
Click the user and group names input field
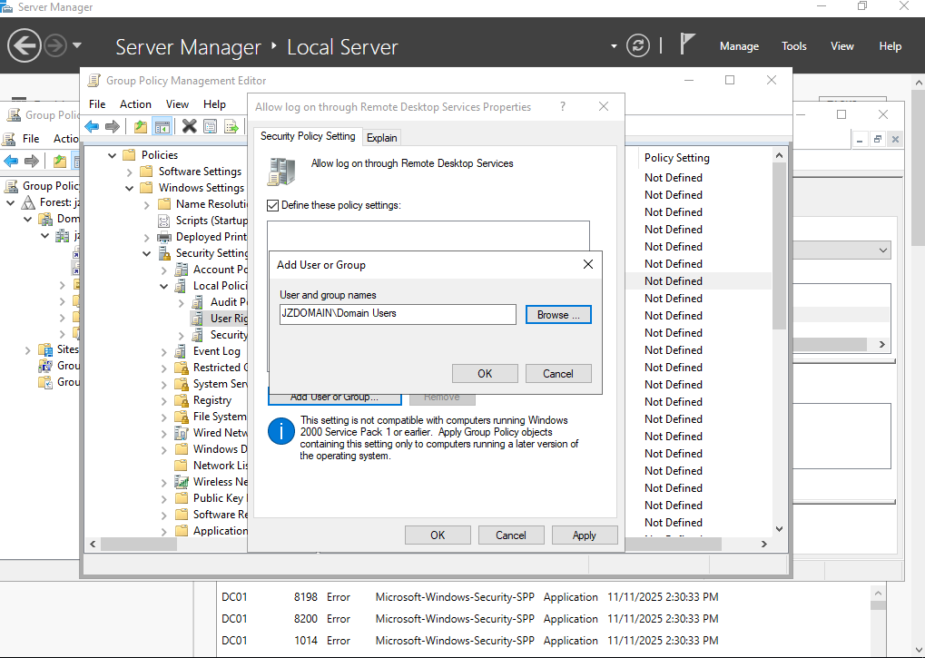coord(397,314)
